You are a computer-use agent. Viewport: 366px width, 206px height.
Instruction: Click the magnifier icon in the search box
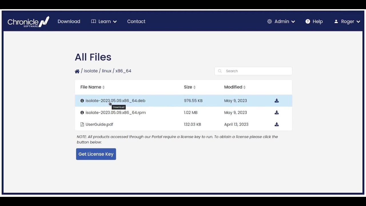click(220, 71)
